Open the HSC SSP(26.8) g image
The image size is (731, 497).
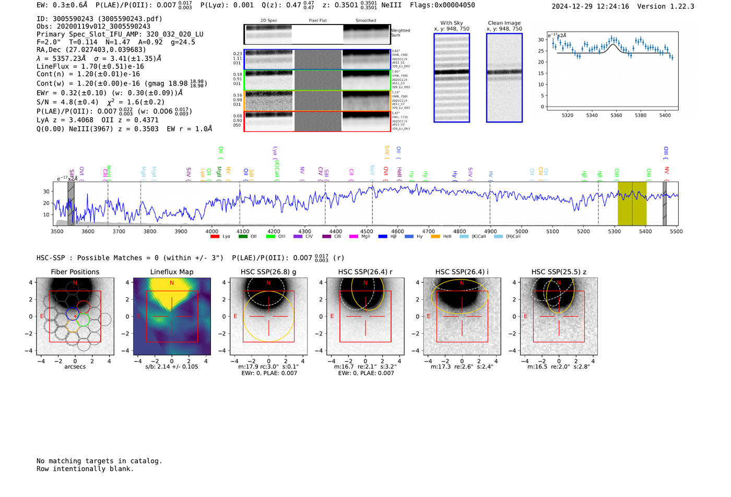click(268, 317)
